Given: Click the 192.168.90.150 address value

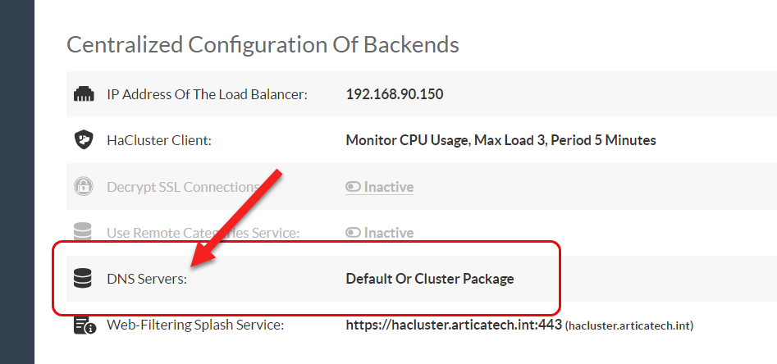Looking at the screenshot, I should [x=395, y=94].
